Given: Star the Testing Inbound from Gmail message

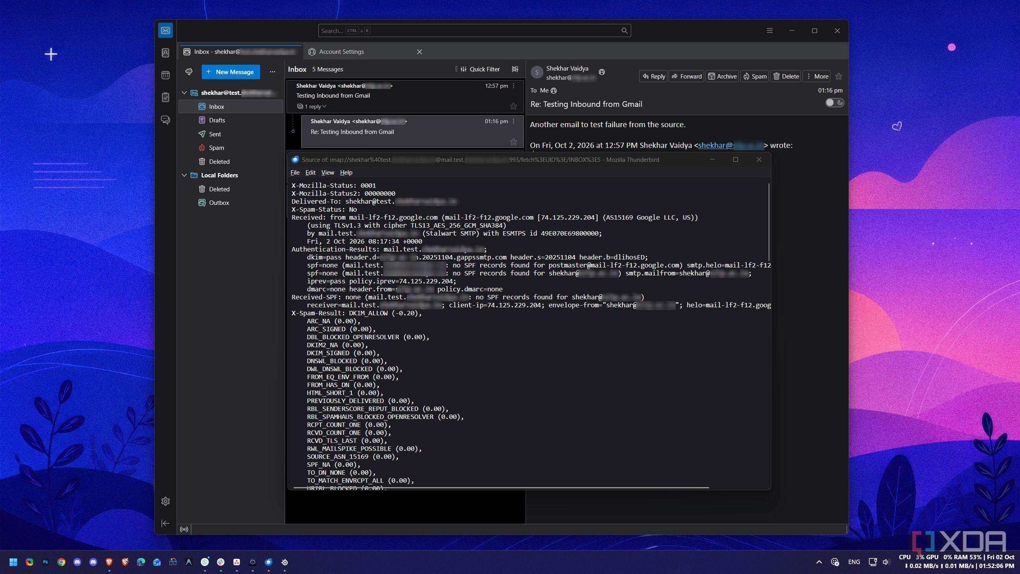Looking at the screenshot, I should tap(513, 106).
